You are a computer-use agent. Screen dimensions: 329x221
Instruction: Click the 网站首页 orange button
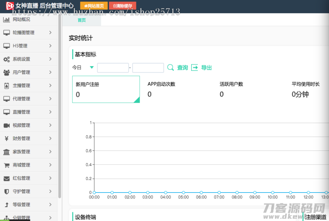pos(94,6)
